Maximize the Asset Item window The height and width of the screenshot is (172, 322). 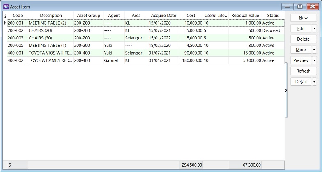click(x=300, y=7)
